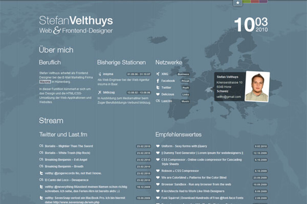Click the Facebook network icon
This screenshot has width=307, height=204.
(x=158, y=81)
